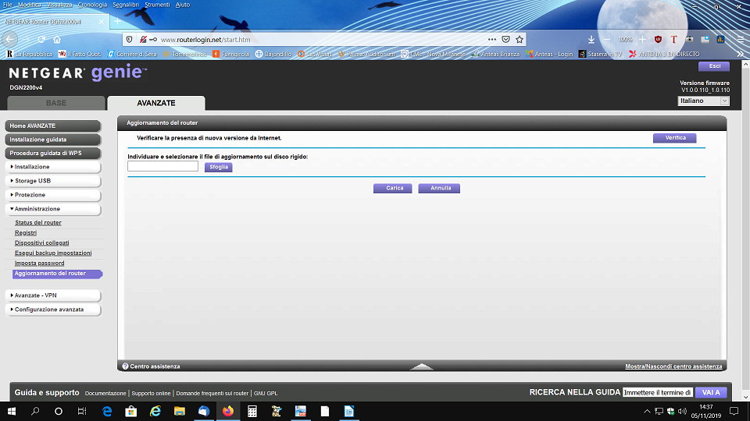
Task: Close the NETGEAR Router tab
Action: [102, 22]
